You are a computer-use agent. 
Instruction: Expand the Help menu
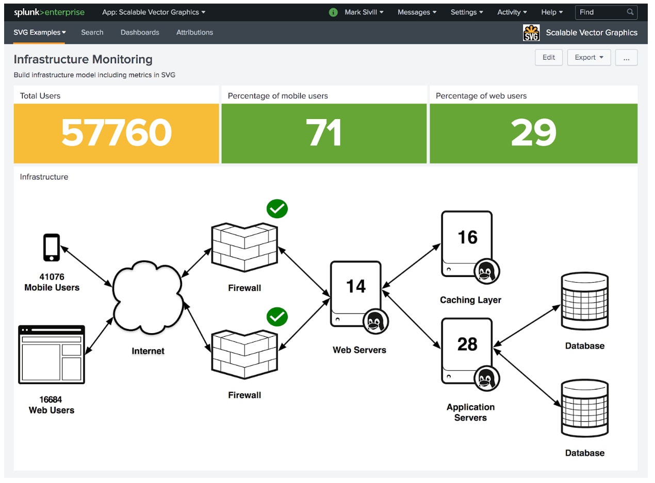pos(552,12)
